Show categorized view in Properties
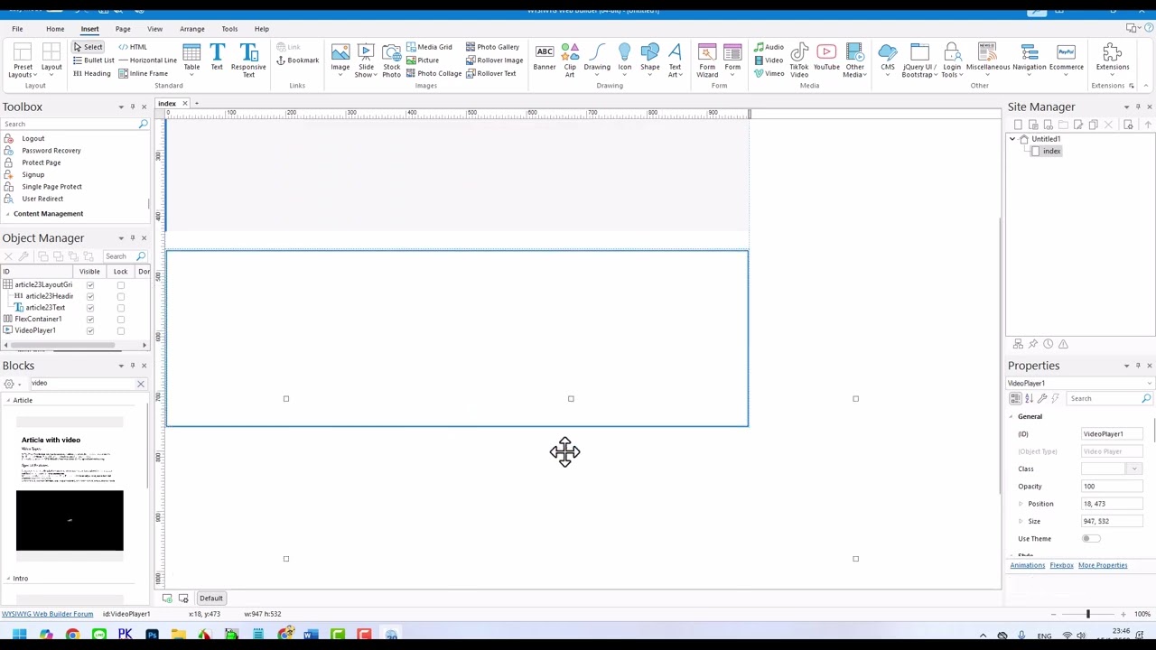This screenshot has height=650, width=1156. [1016, 398]
